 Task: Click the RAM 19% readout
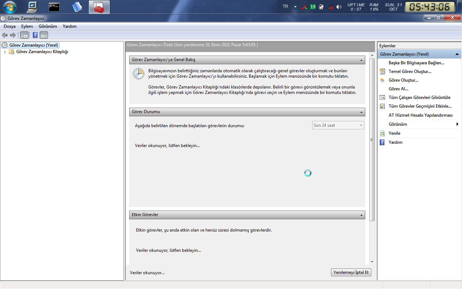click(374, 7)
